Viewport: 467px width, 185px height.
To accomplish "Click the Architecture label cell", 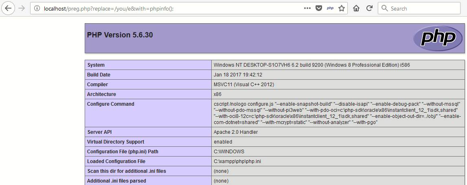I will tap(148, 94).
